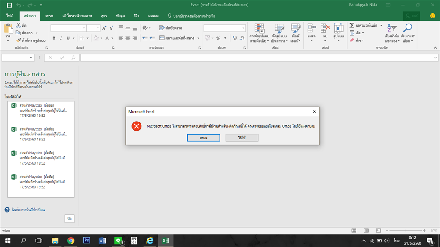Click Center alignment icon
Viewport: 440px width, 247px height.
pos(128,38)
